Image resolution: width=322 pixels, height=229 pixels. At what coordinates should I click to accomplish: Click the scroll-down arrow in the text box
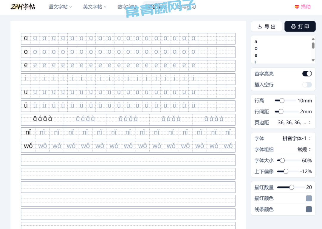click(313, 60)
